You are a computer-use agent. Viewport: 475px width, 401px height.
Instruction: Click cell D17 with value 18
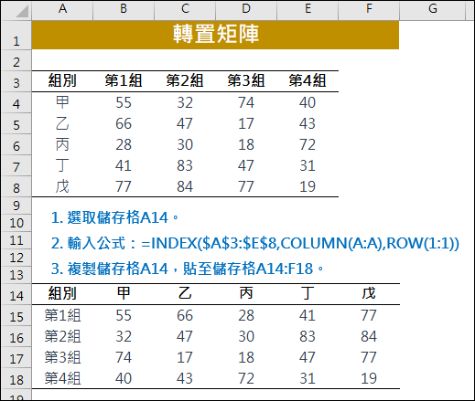246,357
